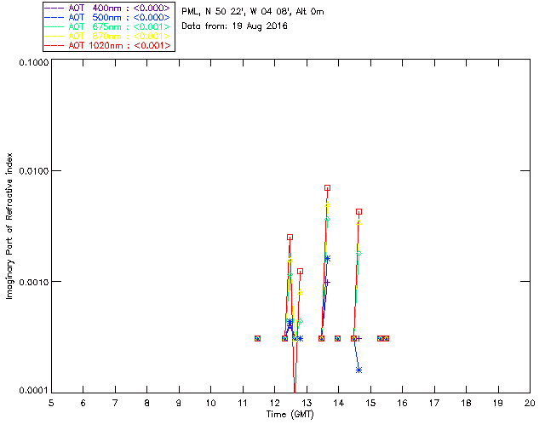The height and width of the screenshot is (436, 545).
Task: Click the AOT 870nm legend entry
Action: [x=108, y=36]
